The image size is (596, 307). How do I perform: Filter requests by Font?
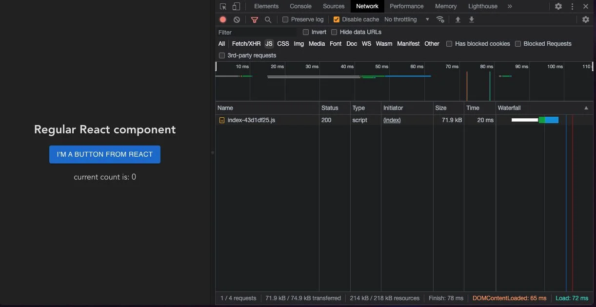pos(336,44)
